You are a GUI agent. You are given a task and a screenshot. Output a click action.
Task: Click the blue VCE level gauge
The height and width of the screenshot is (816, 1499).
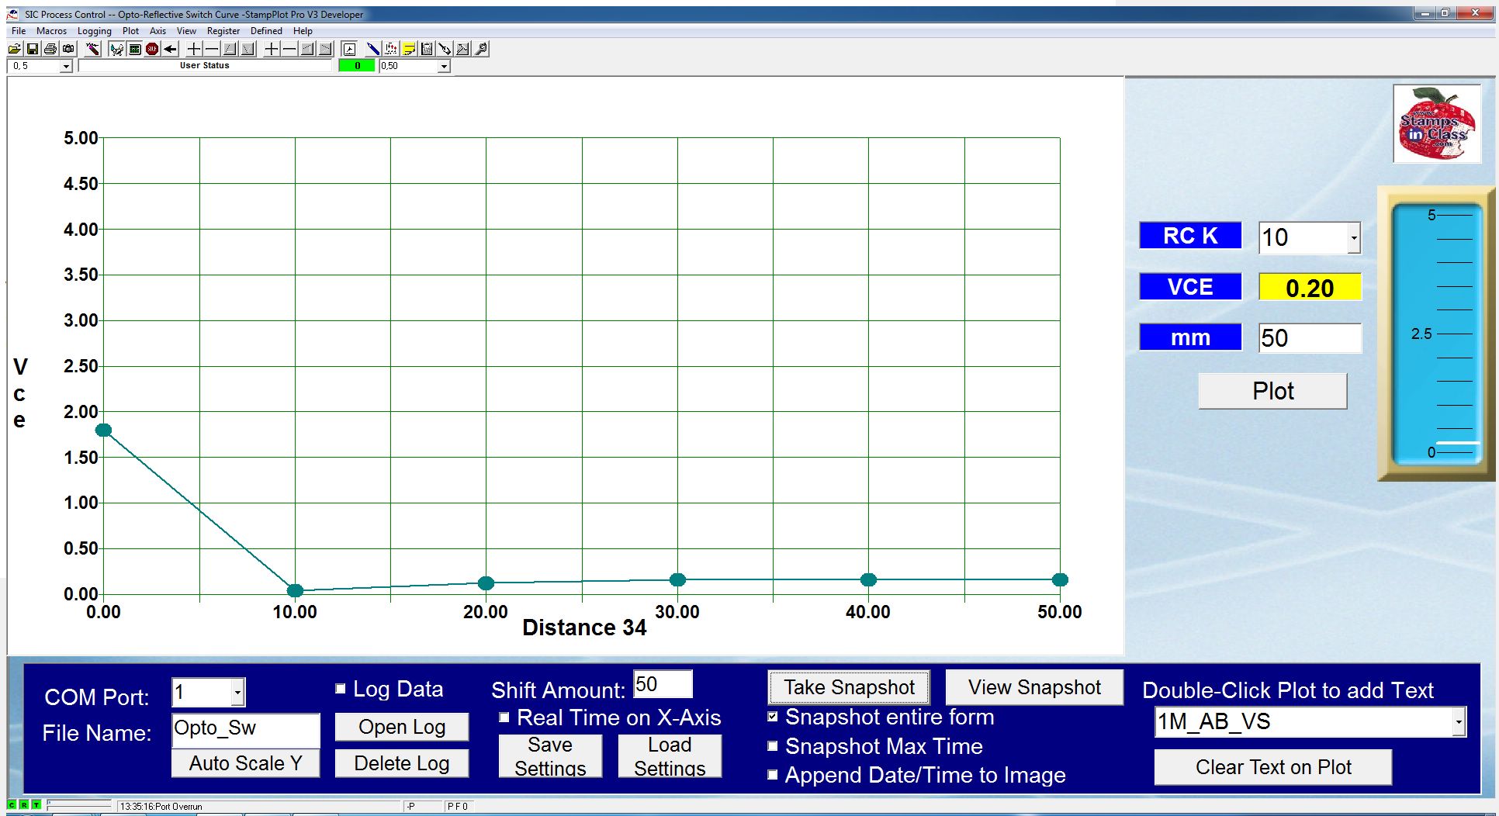click(x=1435, y=334)
